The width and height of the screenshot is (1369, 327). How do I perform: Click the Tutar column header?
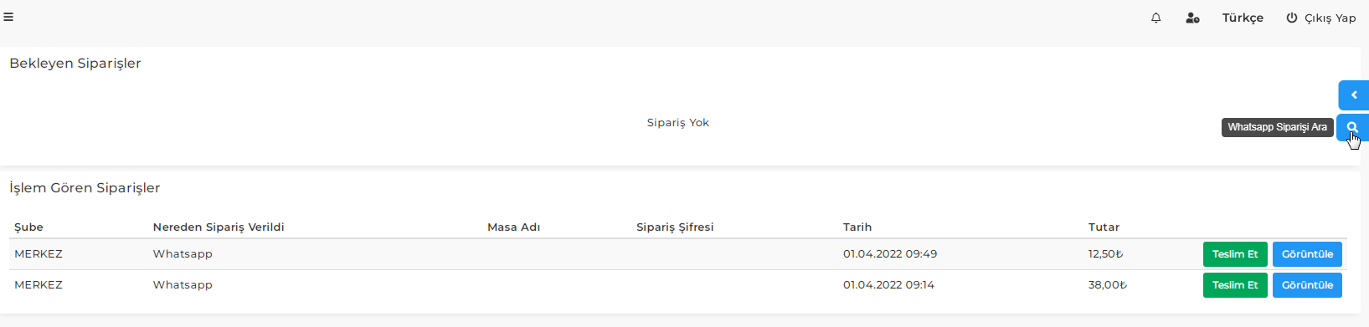point(1104,227)
